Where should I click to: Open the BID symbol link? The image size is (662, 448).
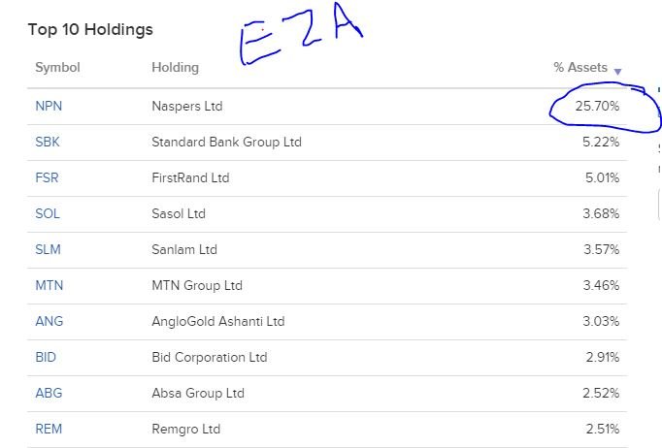(46, 357)
